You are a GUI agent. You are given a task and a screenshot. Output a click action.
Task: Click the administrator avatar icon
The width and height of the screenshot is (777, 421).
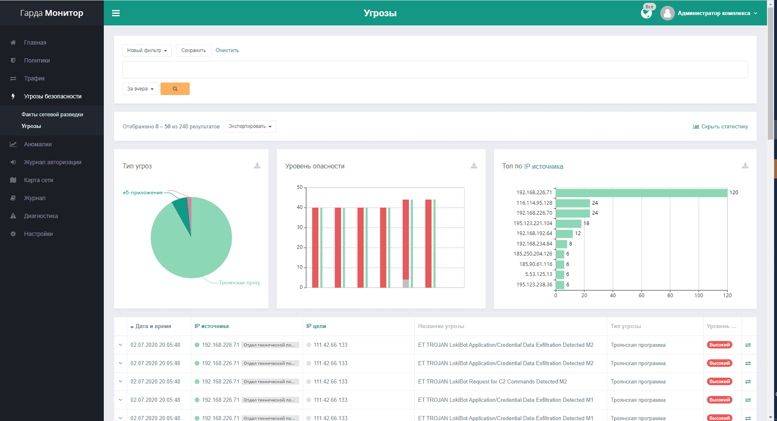tap(667, 13)
